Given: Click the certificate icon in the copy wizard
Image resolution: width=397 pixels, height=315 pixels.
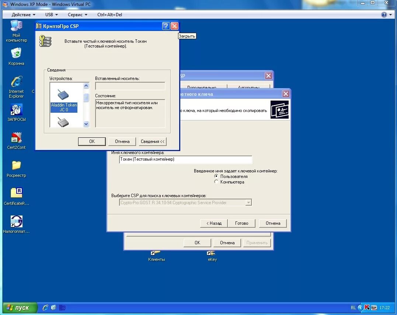Looking at the screenshot, I should point(279,109).
